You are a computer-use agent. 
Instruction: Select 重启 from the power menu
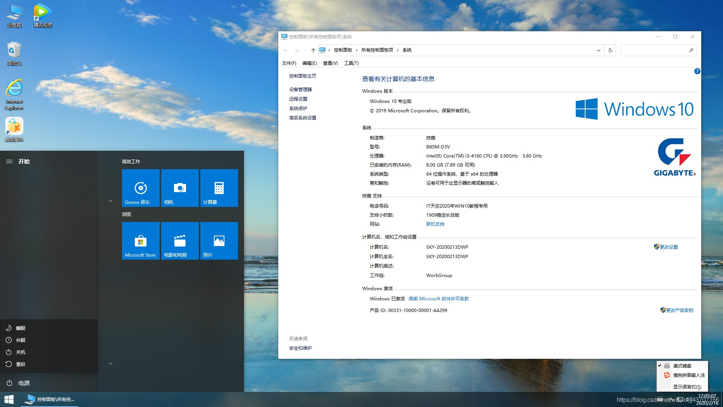(20, 364)
